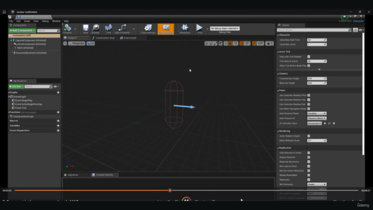This screenshot has width=373, height=210.
Task: Open the Window menu
Action: 56,21
